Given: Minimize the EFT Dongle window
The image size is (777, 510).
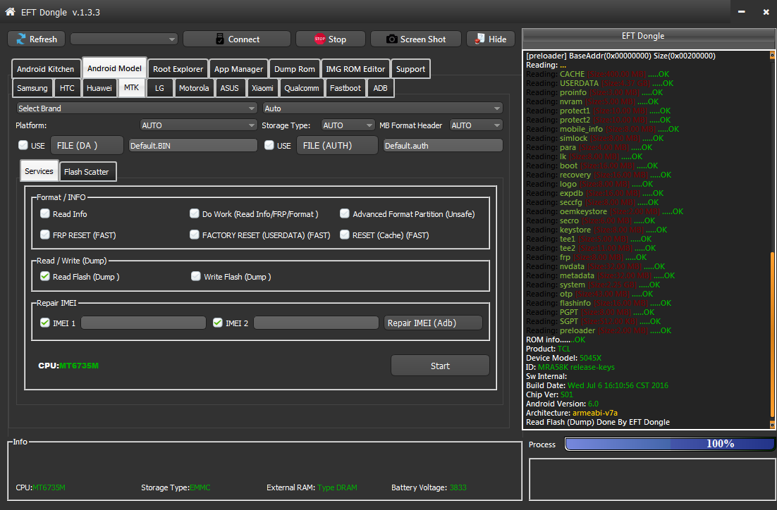Looking at the screenshot, I should point(741,11).
